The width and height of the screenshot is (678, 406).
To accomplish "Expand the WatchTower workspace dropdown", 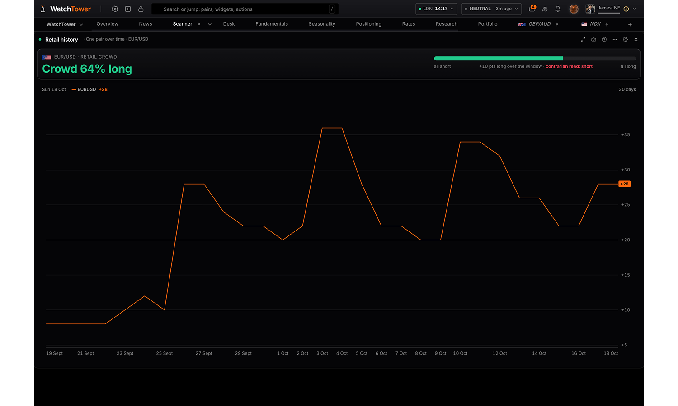I will tap(65, 24).
